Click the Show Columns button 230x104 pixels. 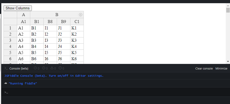[18, 8]
